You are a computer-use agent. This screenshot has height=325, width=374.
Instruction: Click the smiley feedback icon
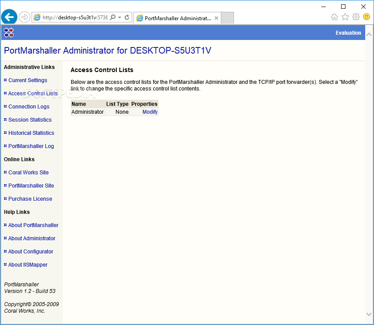(367, 17)
